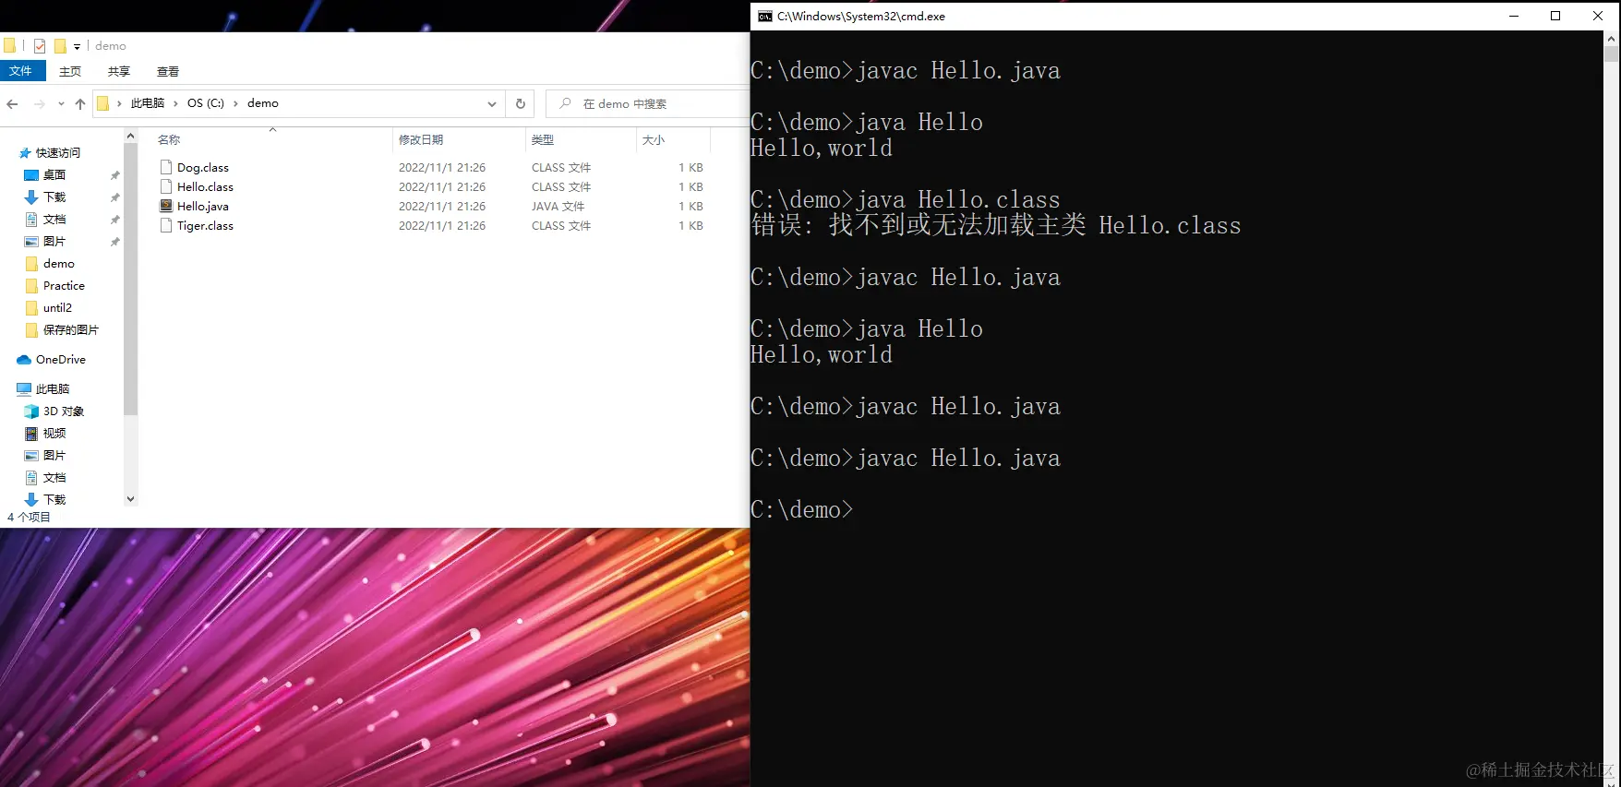1621x787 pixels.
Task: Click the Tiger.class file icon
Action: [166, 225]
